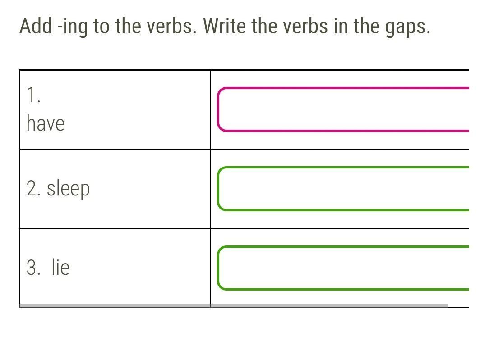Click the horizontal scrollbar below the table
The width and height of the screenshot is (480, 350).
click(233, 305)
